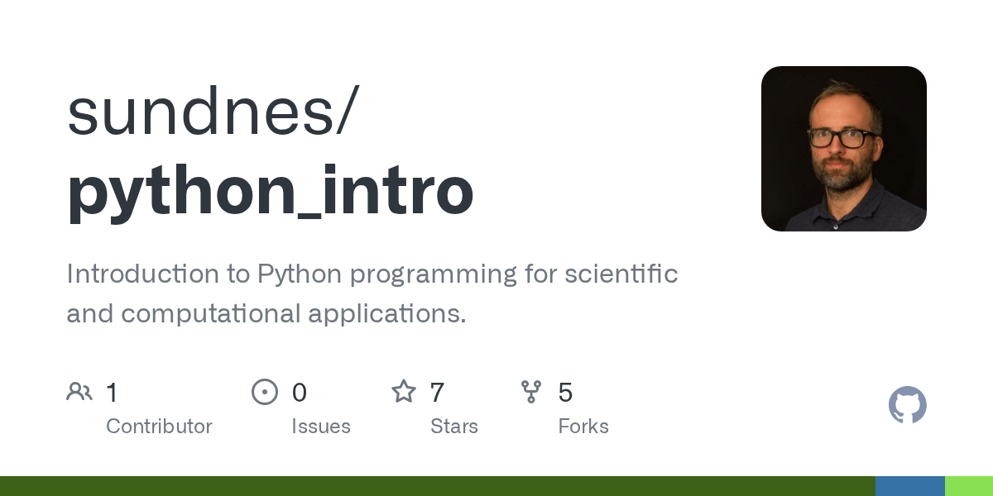Open the python_intro repository title
The image size is (993, 496).
tap(271, 192)
